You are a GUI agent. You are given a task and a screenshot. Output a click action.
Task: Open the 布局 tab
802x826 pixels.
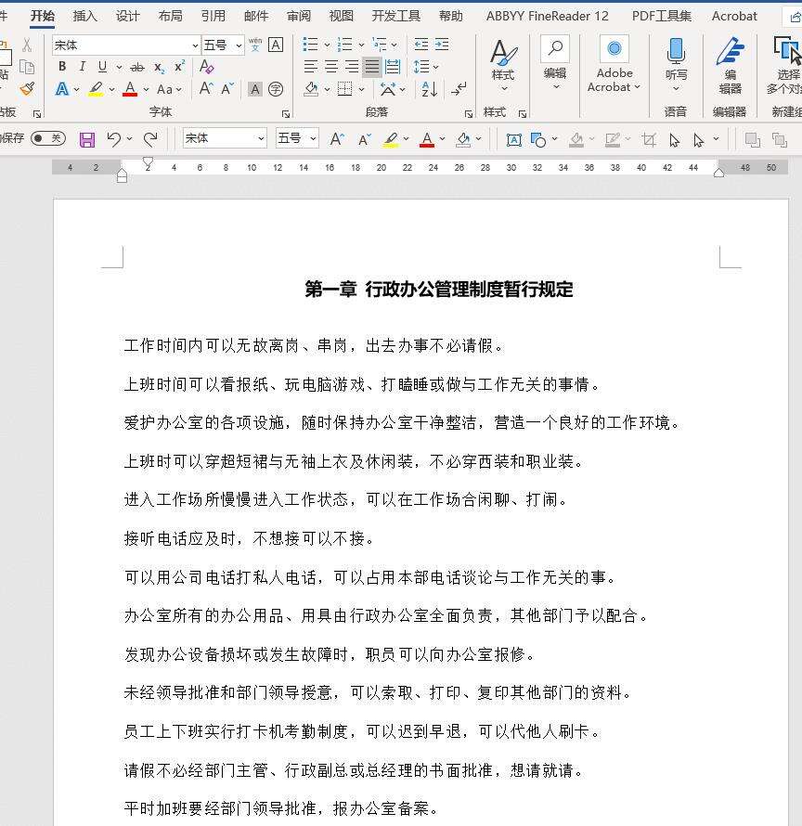point(170,16)
